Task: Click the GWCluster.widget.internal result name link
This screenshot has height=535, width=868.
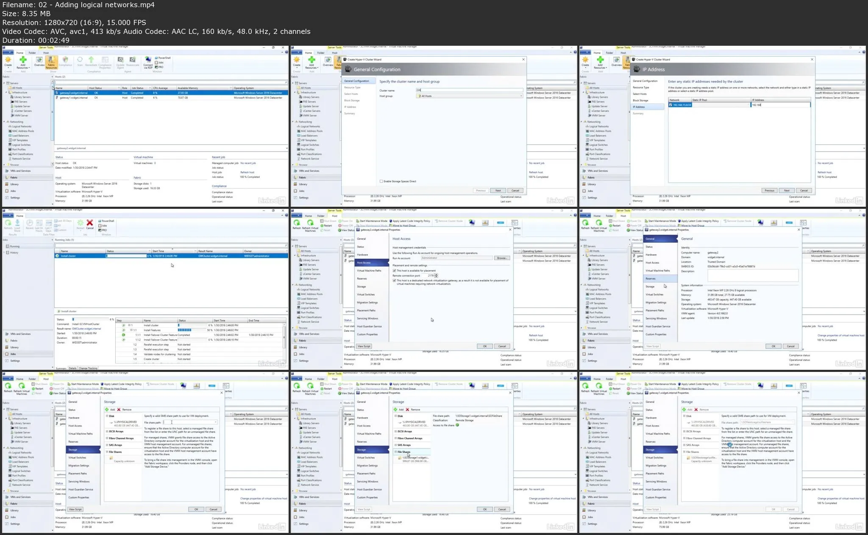Action: click(86, 329)
